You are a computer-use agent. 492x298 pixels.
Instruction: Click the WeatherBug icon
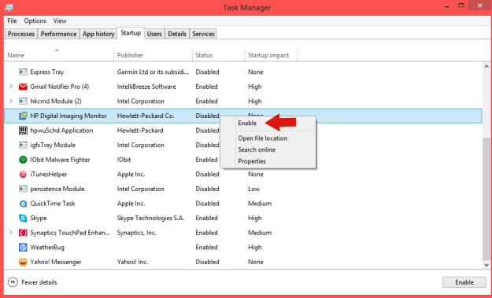pyautogui.click(x=23, y=248)
